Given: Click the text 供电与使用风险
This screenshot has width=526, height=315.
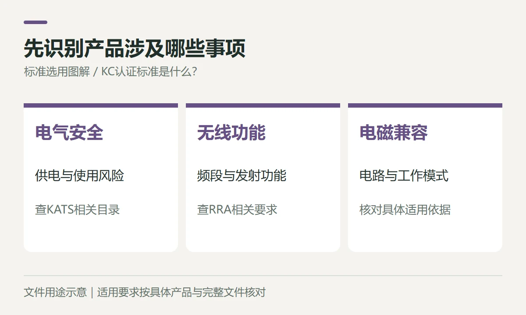Looking at the screenshot, I should coord(80,176).
